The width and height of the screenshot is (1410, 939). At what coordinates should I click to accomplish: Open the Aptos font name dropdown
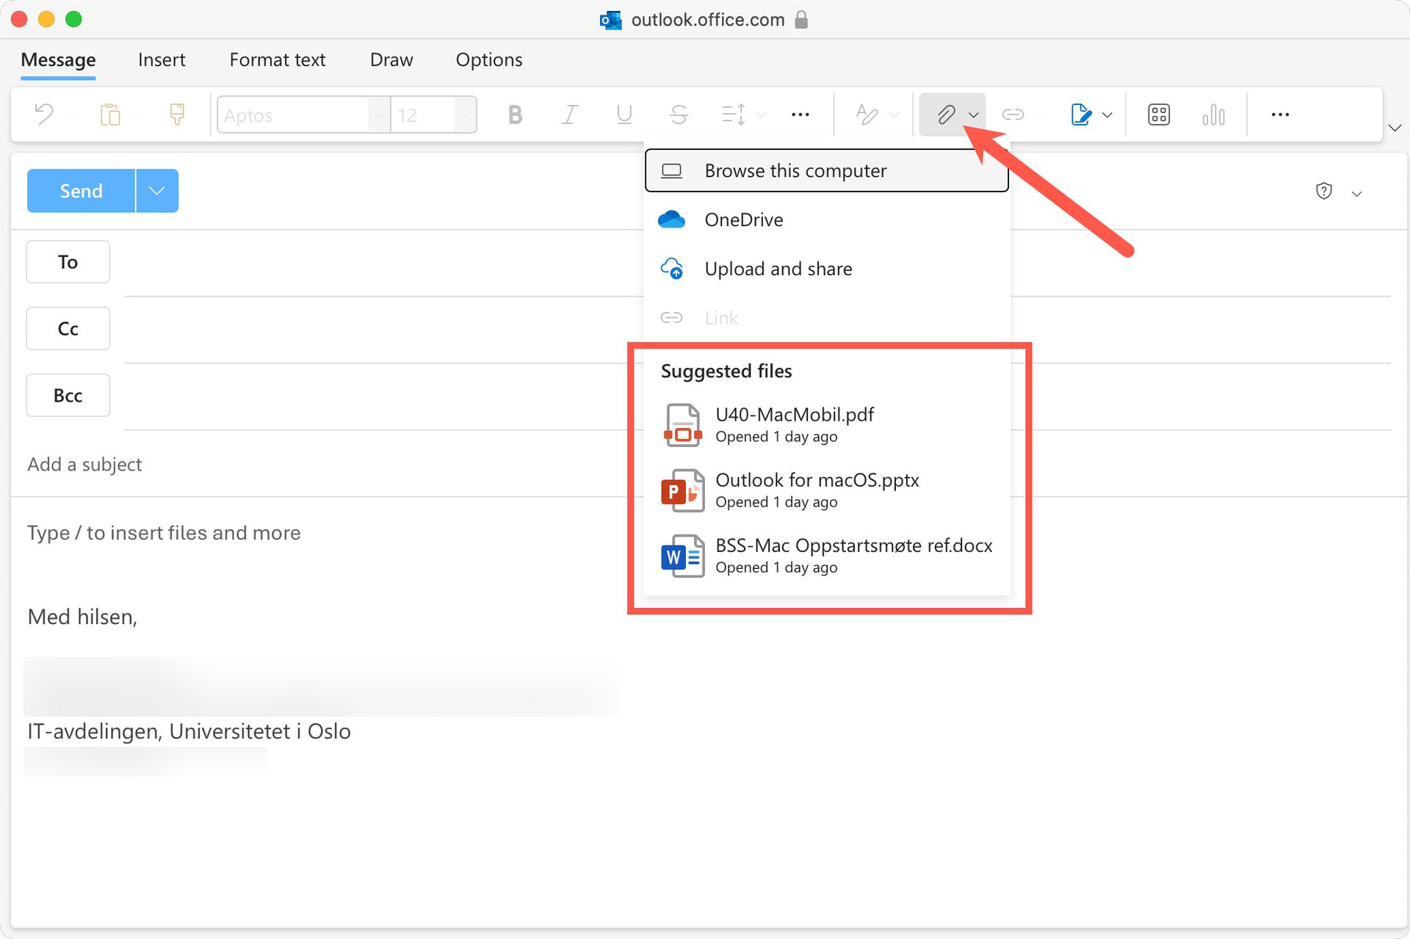click(379, 115)
